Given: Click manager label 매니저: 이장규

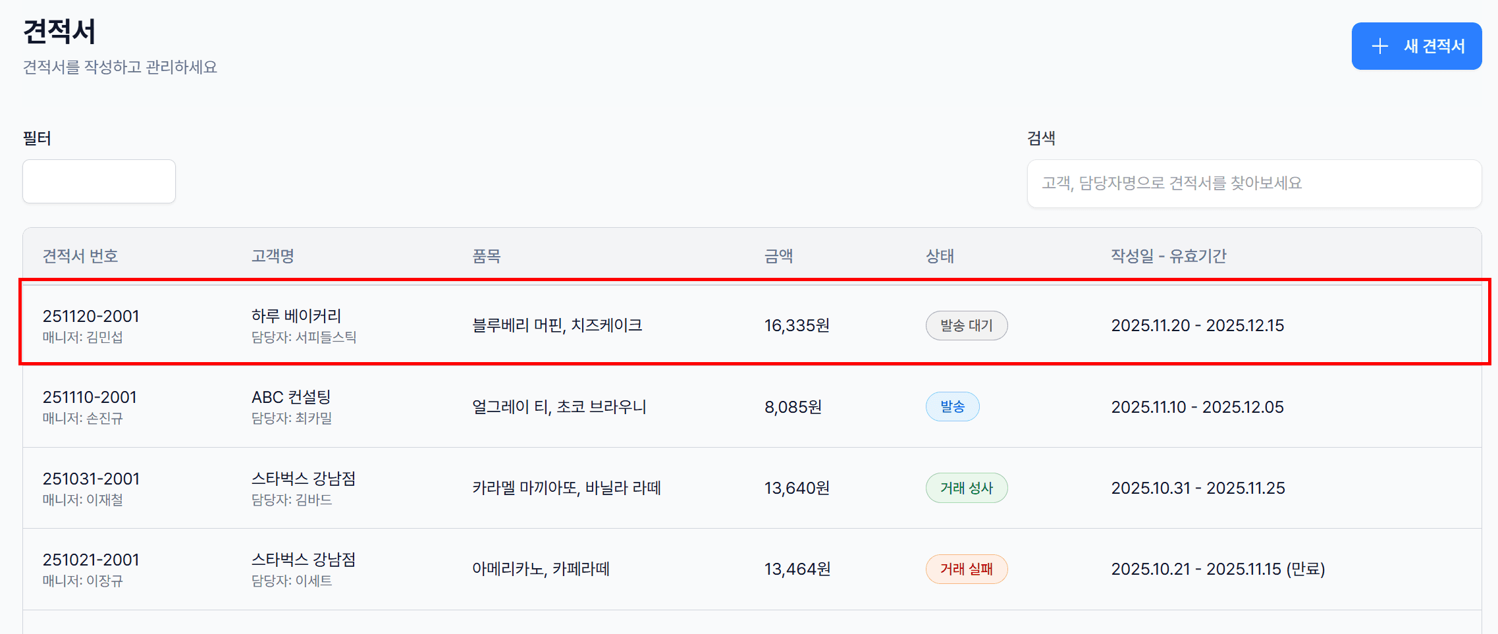Looking at the screenshot, I should pyautogui.click(x=83, y=581).
